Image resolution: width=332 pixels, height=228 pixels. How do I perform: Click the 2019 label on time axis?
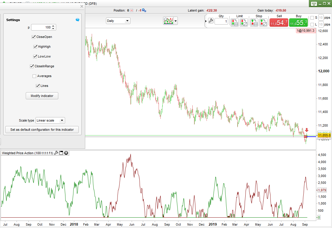(x=213, y=224)
